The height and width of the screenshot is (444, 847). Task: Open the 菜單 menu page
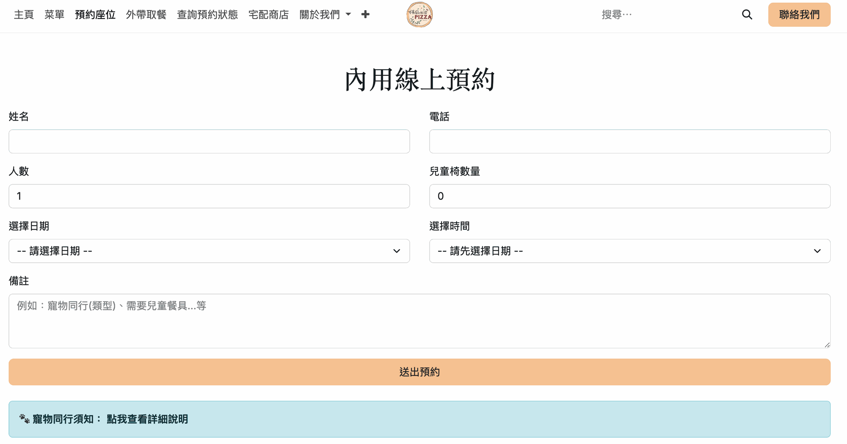coord(54,15)
